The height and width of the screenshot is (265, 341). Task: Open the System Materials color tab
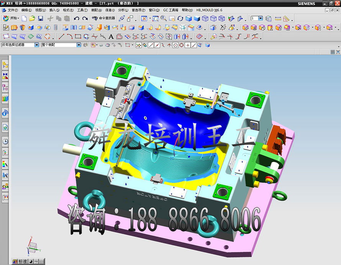pyautogui.click(x=5, y=164)
